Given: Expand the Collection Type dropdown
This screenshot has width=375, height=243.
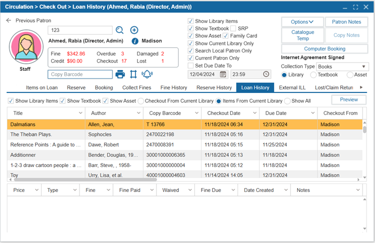Looking at the screenshot, I should coord(363,66).
